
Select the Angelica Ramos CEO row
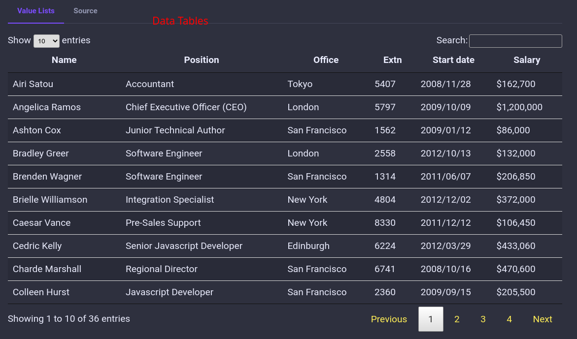pos(285,107)
